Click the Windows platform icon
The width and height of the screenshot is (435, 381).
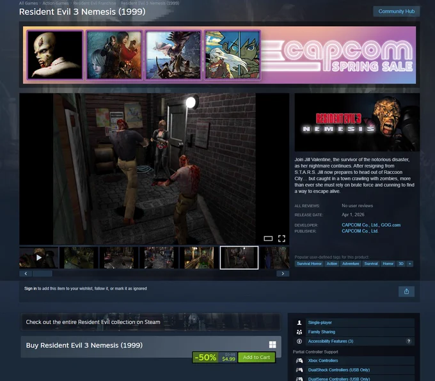273,345
